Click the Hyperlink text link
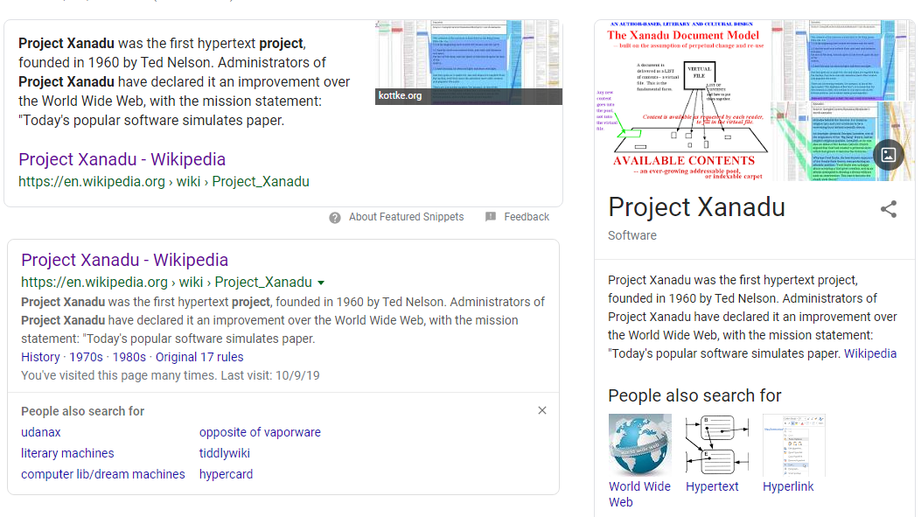 (788, 486)
